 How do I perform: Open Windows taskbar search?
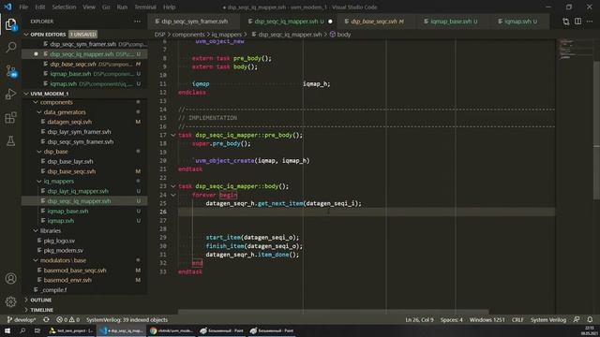click(22, 330)
